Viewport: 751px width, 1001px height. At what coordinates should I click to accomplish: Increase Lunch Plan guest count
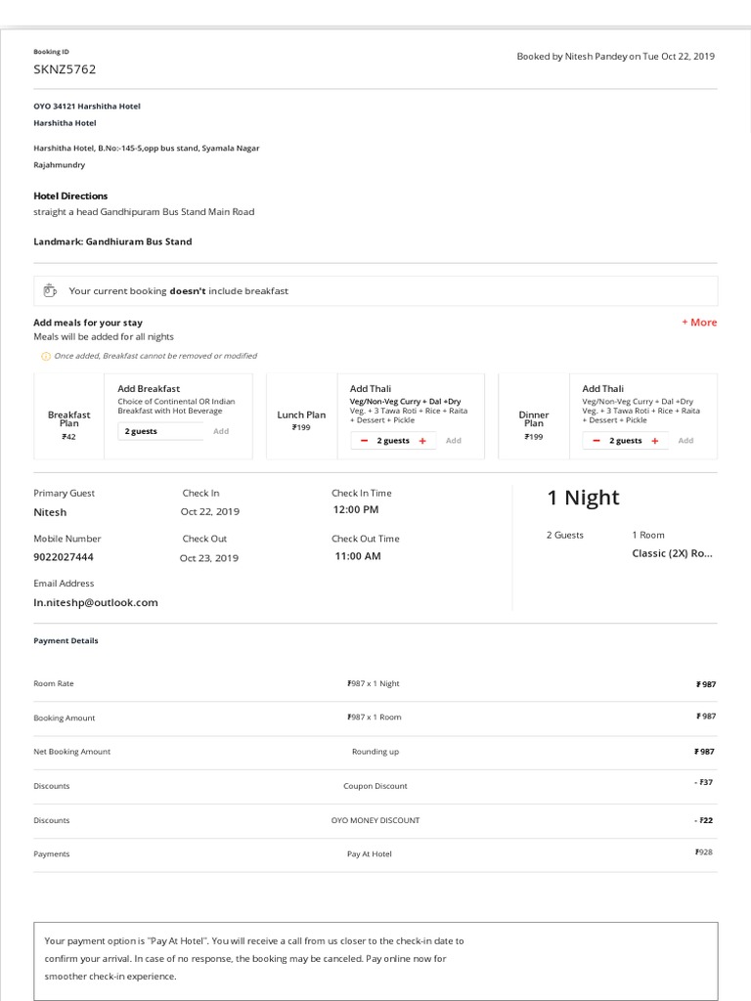click(422, 441)
